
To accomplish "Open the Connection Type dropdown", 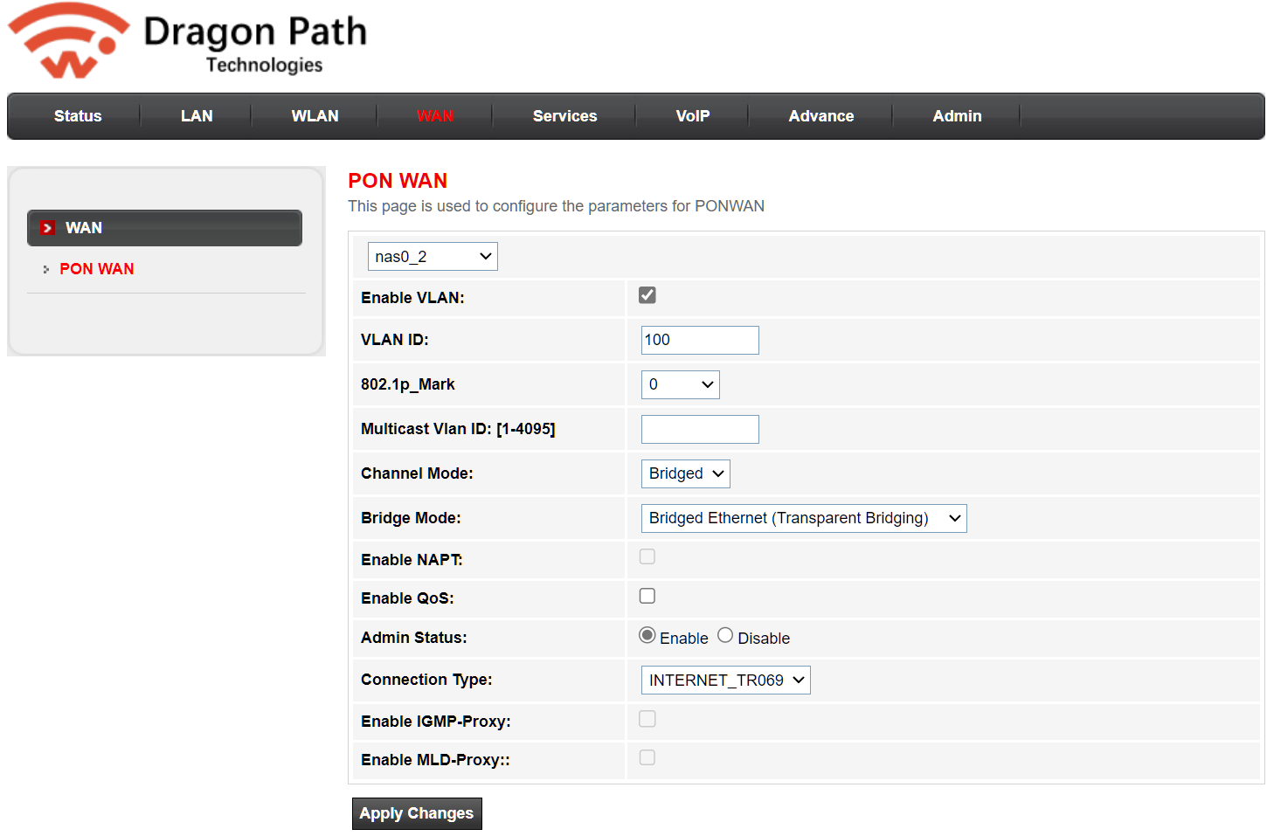I will pos(725,681).
